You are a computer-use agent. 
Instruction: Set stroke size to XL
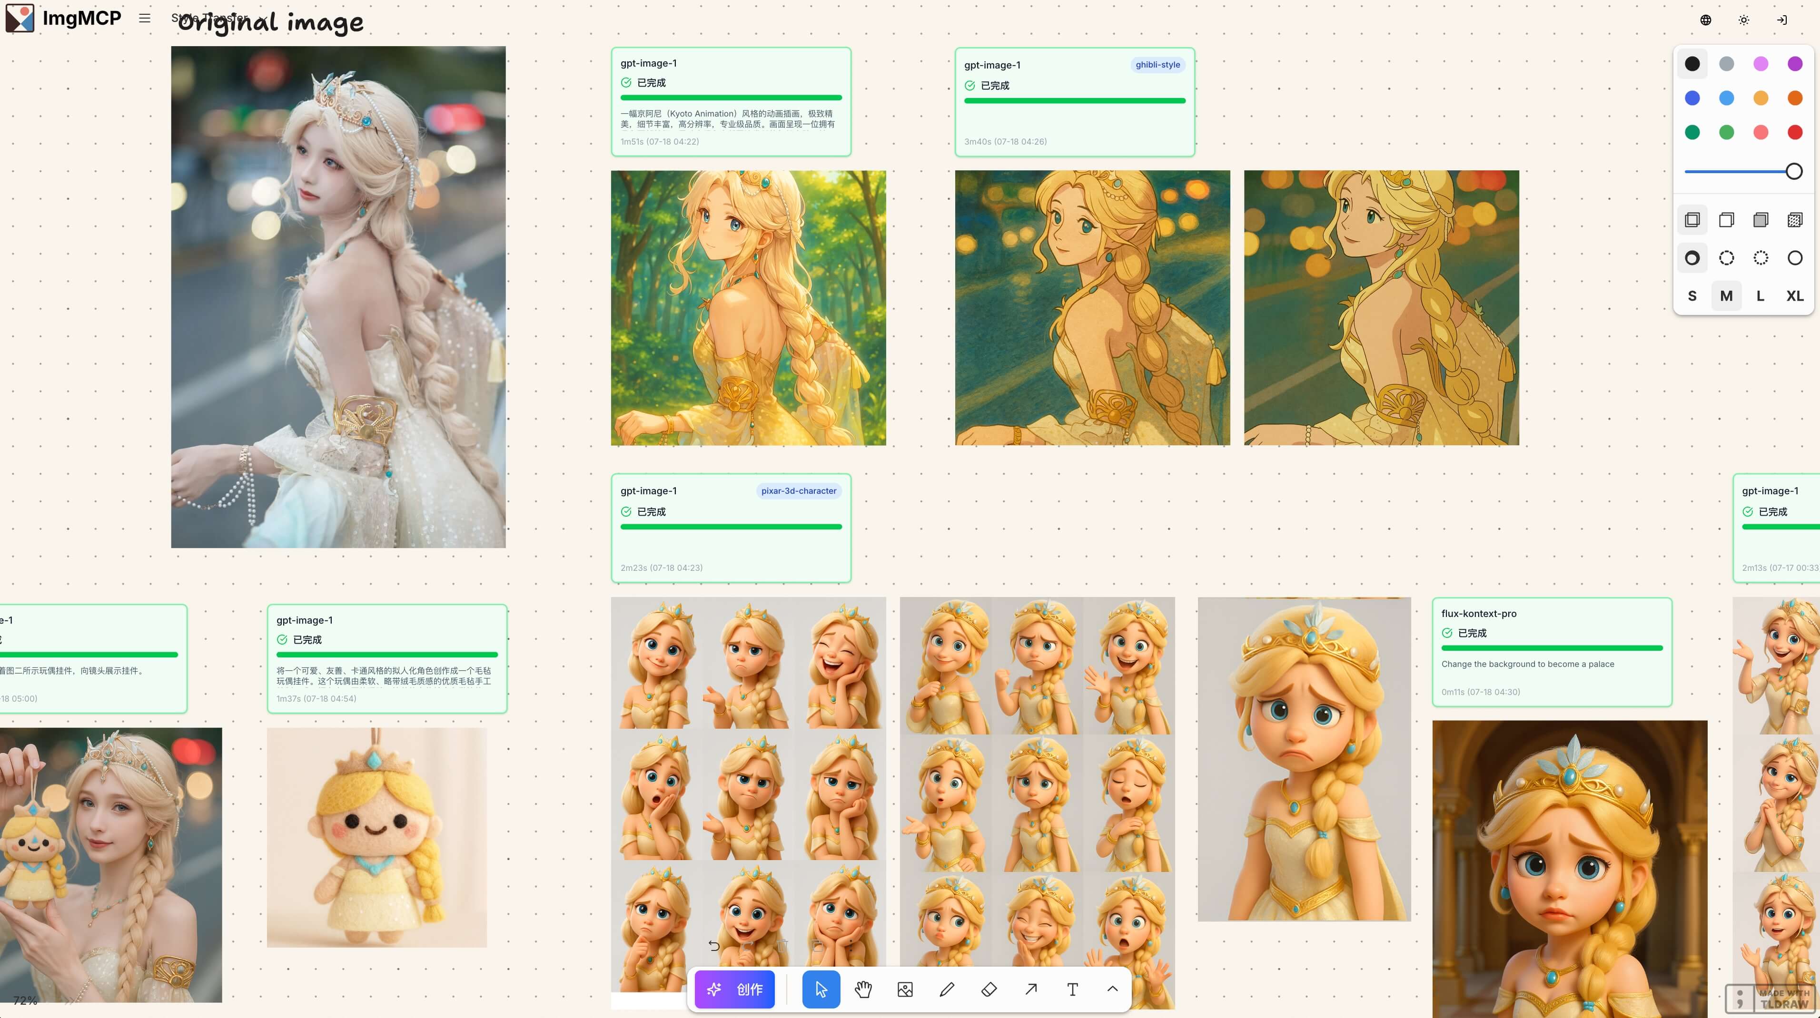coord(1795,296)
